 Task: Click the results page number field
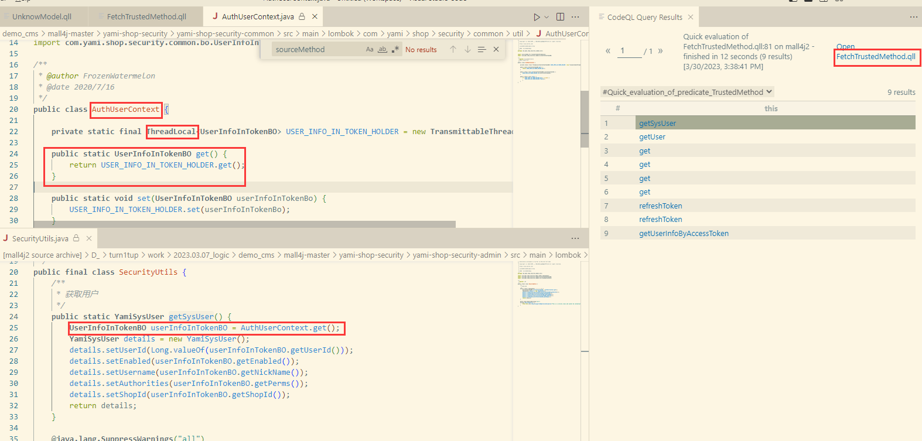[x=629, y=51]
